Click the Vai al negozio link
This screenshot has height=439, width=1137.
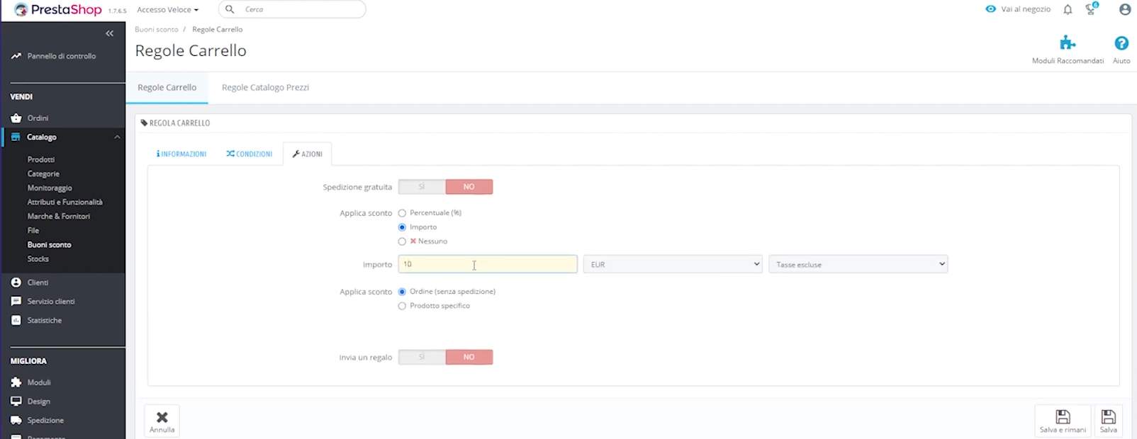pyautogui.click(x=1018, y=9)
